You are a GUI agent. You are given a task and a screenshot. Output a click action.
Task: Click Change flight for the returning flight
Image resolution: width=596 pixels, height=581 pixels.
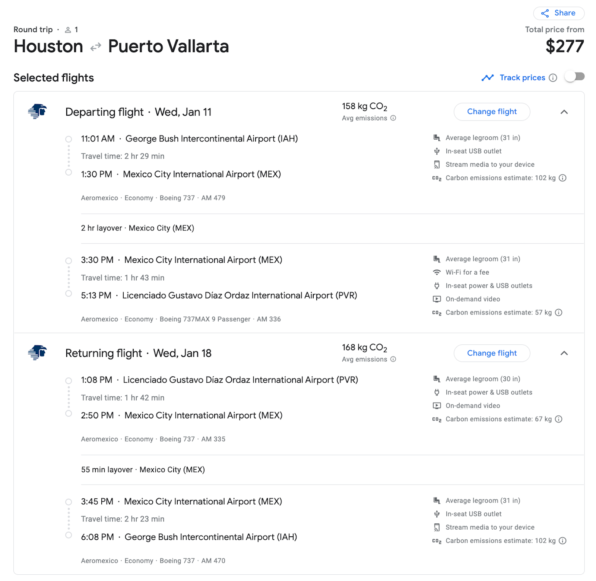click(492, 353)
